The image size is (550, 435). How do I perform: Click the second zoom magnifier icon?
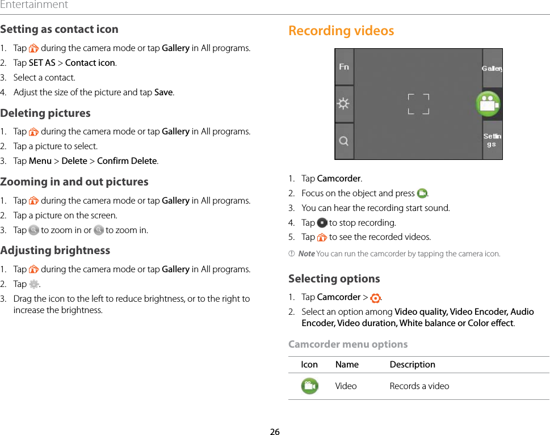(99, 230)
